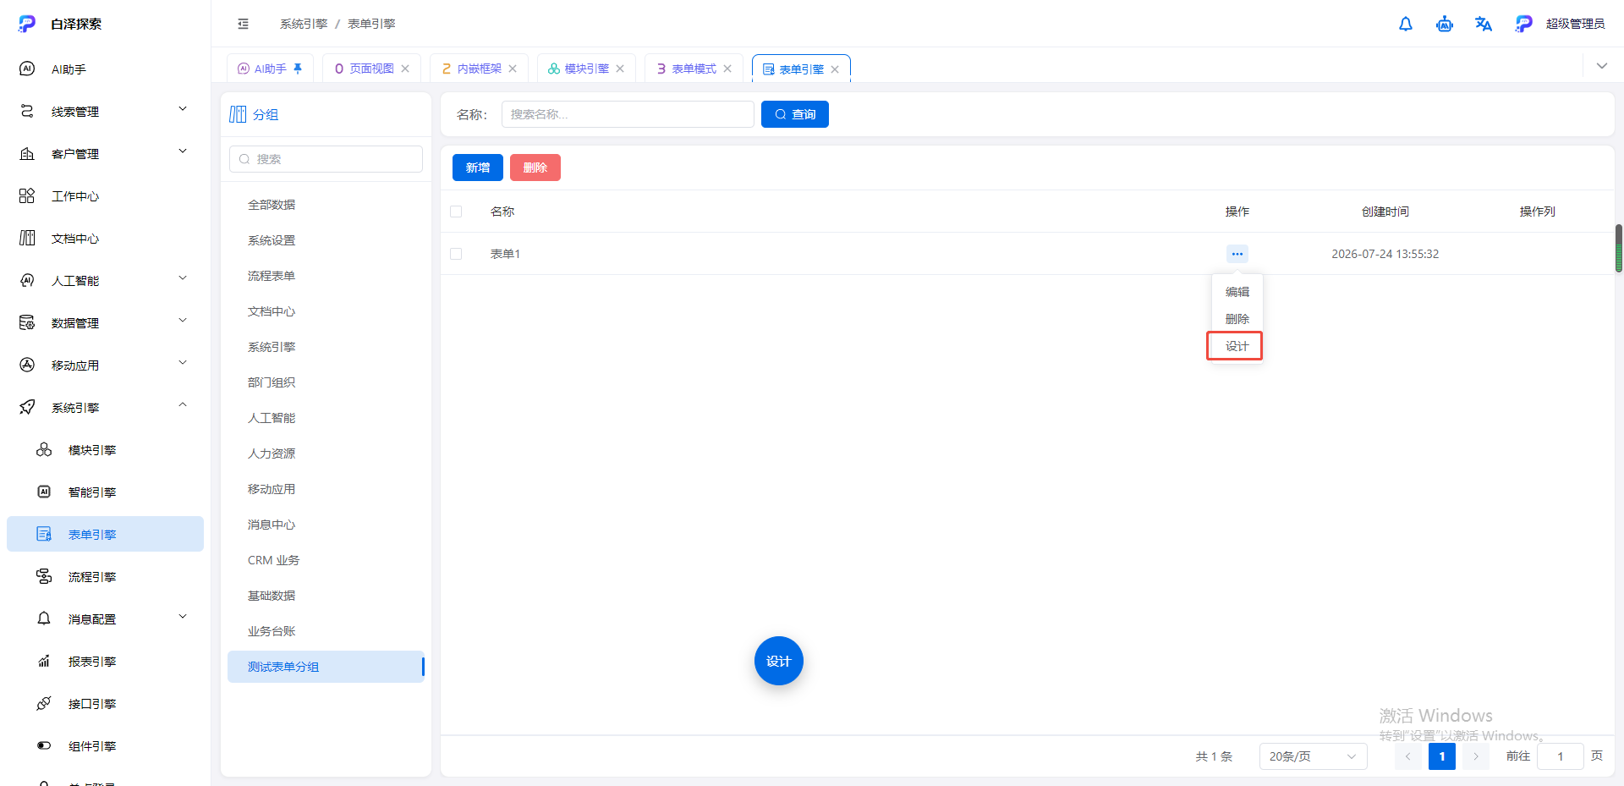The image size is (1624, 786).
Task: Click the 查询 search button
Action: point(795,114)
